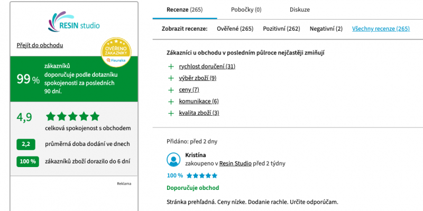
Task: Filter reviews by Ověřené (265)
Action: 235,29
